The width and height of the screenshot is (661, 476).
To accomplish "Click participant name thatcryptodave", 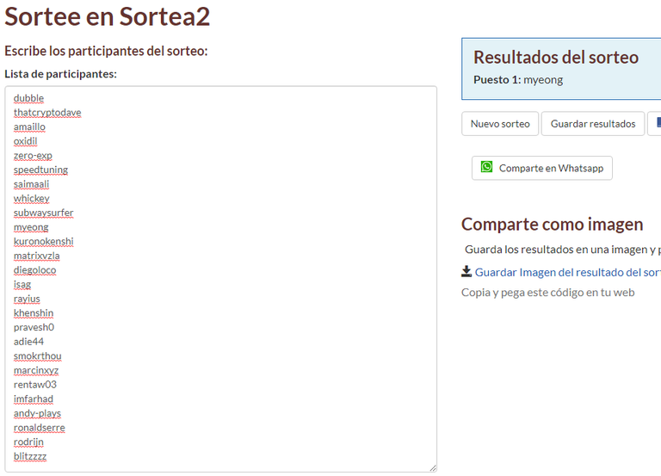I will coord(47,113).
